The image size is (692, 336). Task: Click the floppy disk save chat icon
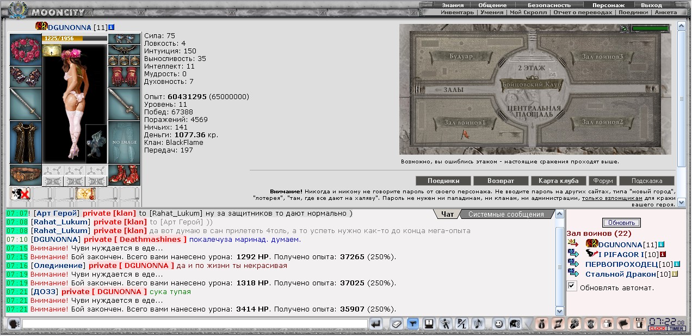429,324
